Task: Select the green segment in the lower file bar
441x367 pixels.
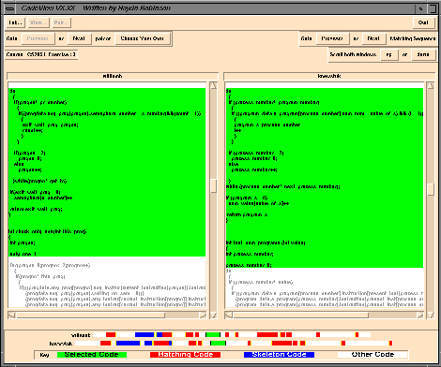Action: [x=218, y=344]
